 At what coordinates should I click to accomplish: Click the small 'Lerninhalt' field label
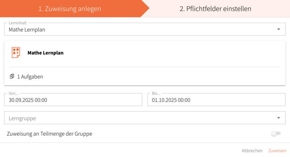(x=17, y=23)
